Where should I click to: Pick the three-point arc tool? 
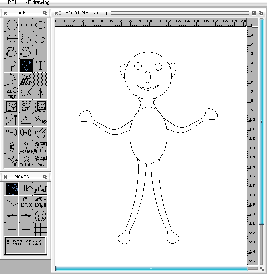point(12,79)
